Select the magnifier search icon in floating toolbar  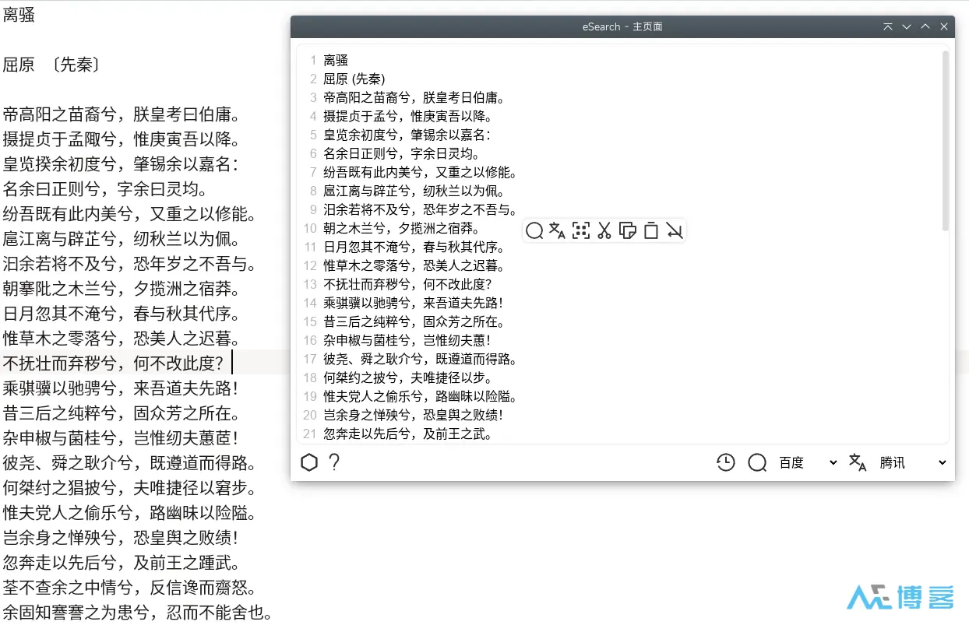[534, 230]
